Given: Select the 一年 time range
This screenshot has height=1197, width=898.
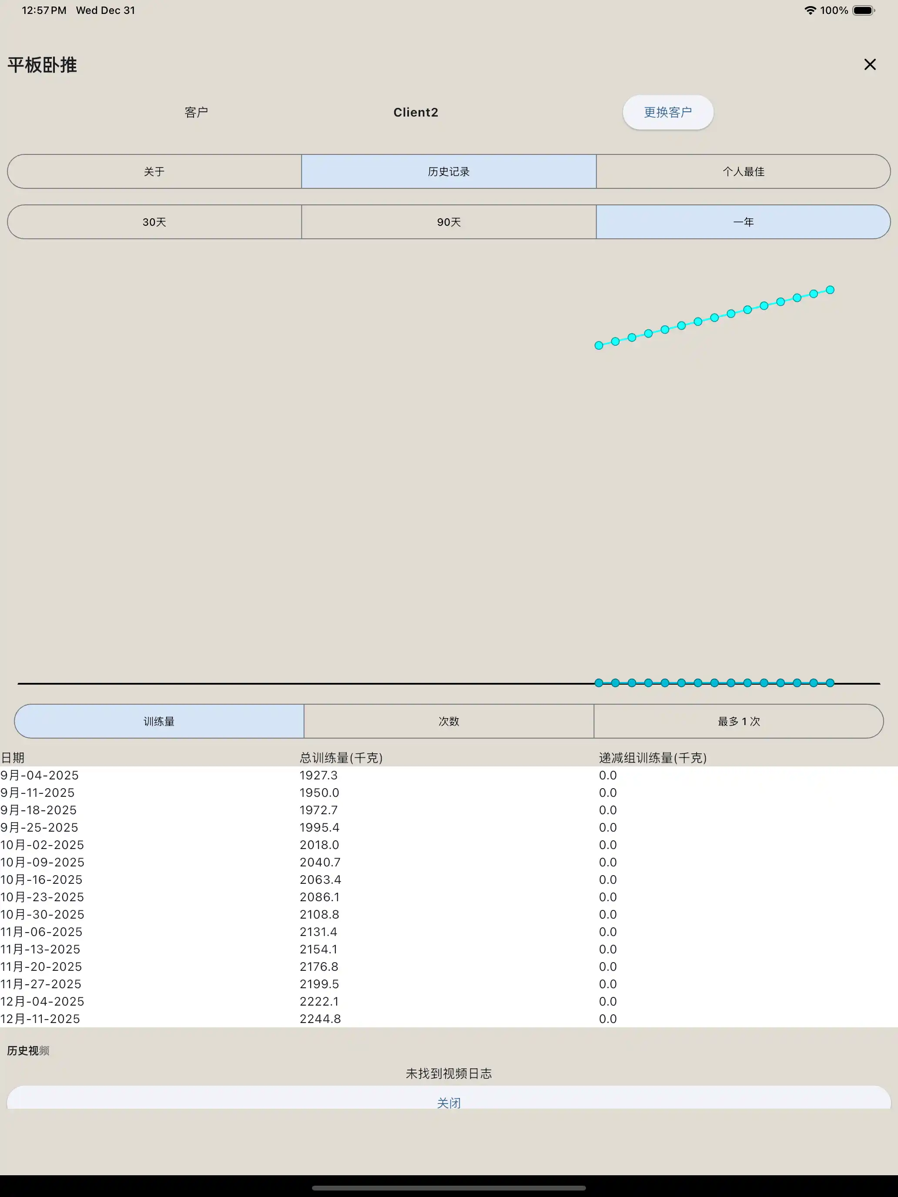Looking at the screenshot, I should click(x=743, y=222).
